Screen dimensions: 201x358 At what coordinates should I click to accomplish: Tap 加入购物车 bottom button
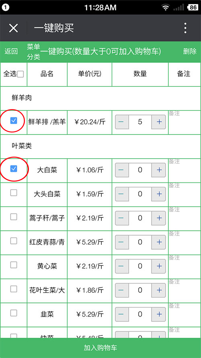pyautogui.click(x=100, y=348)
